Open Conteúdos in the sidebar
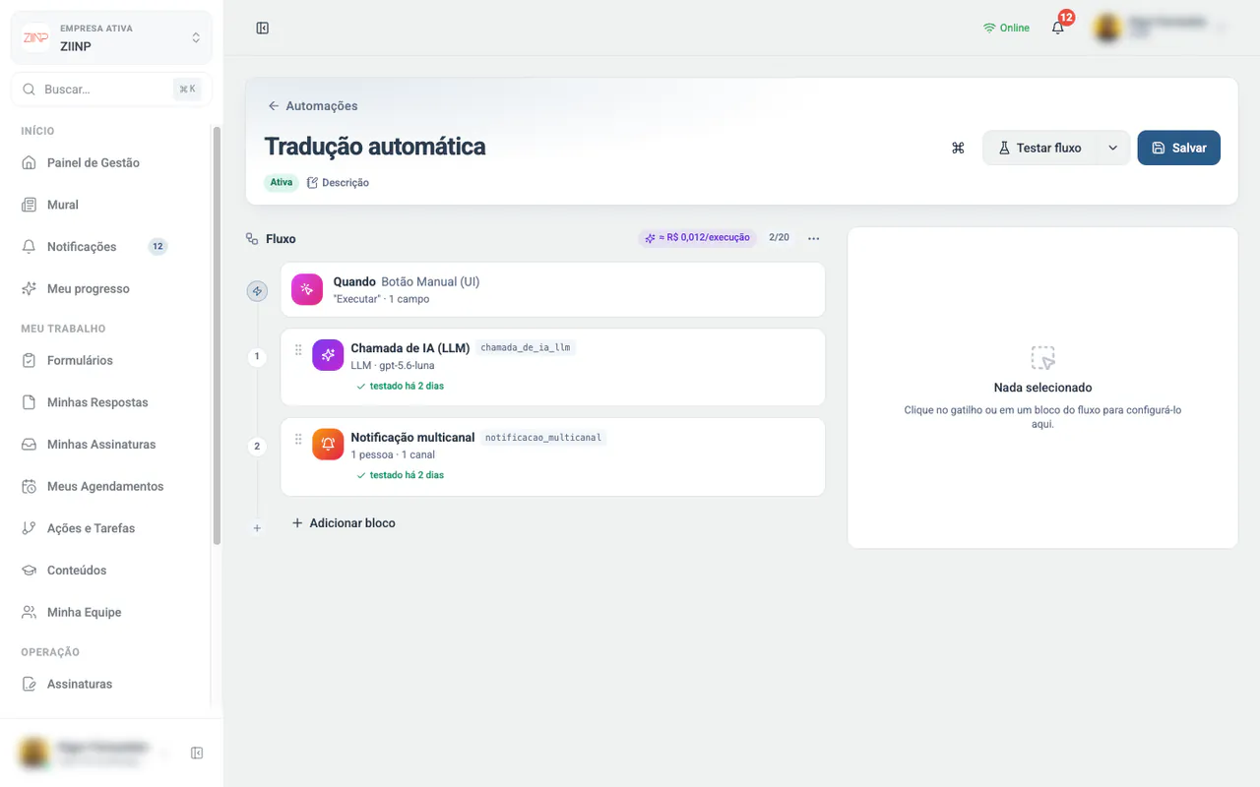 click(111, 571)
